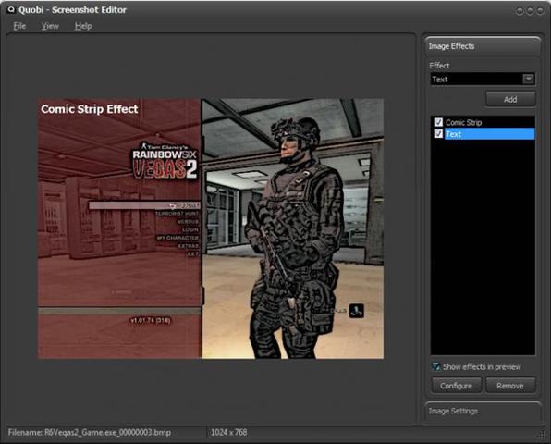The height and width of the screenshot is (444, 551).
Task: Open the Help menu
Action: [83, 26]
